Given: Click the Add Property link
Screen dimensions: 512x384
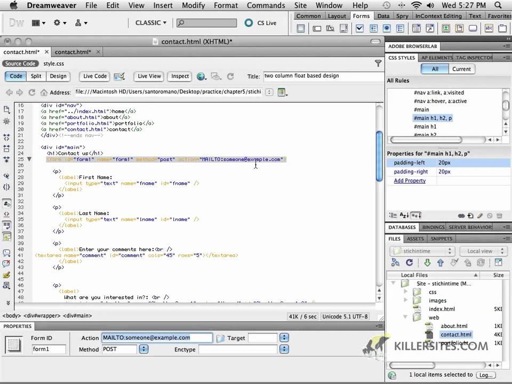Looking at the screenshot, I should [x=410, y=180].
